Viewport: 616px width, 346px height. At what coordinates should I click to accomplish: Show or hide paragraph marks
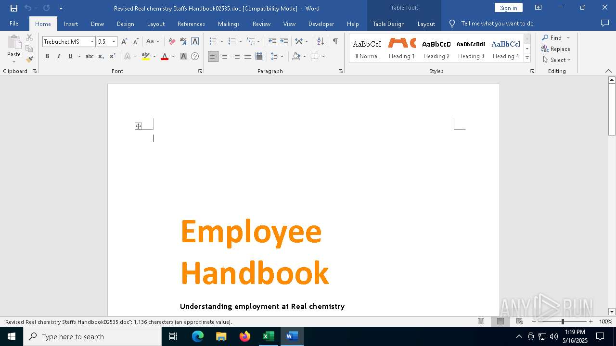click(335, 41)
